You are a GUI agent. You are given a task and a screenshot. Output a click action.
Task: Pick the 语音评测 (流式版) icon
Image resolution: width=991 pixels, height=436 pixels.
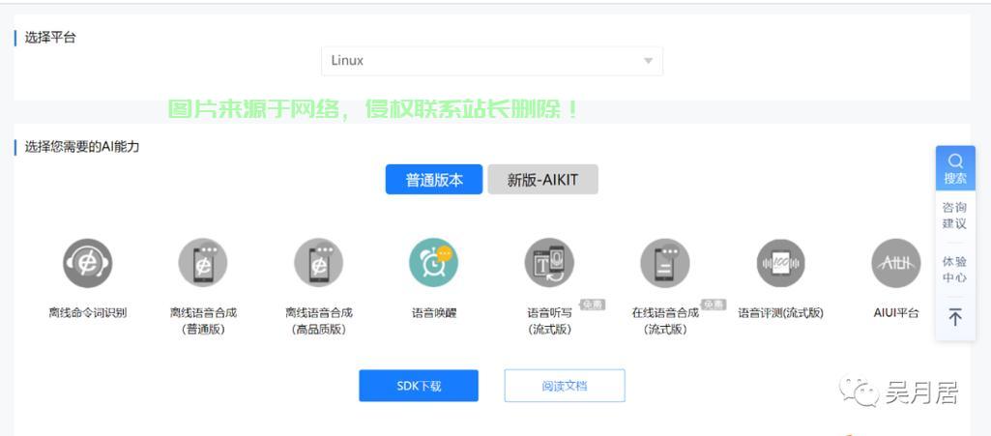(x=780, y=262)
